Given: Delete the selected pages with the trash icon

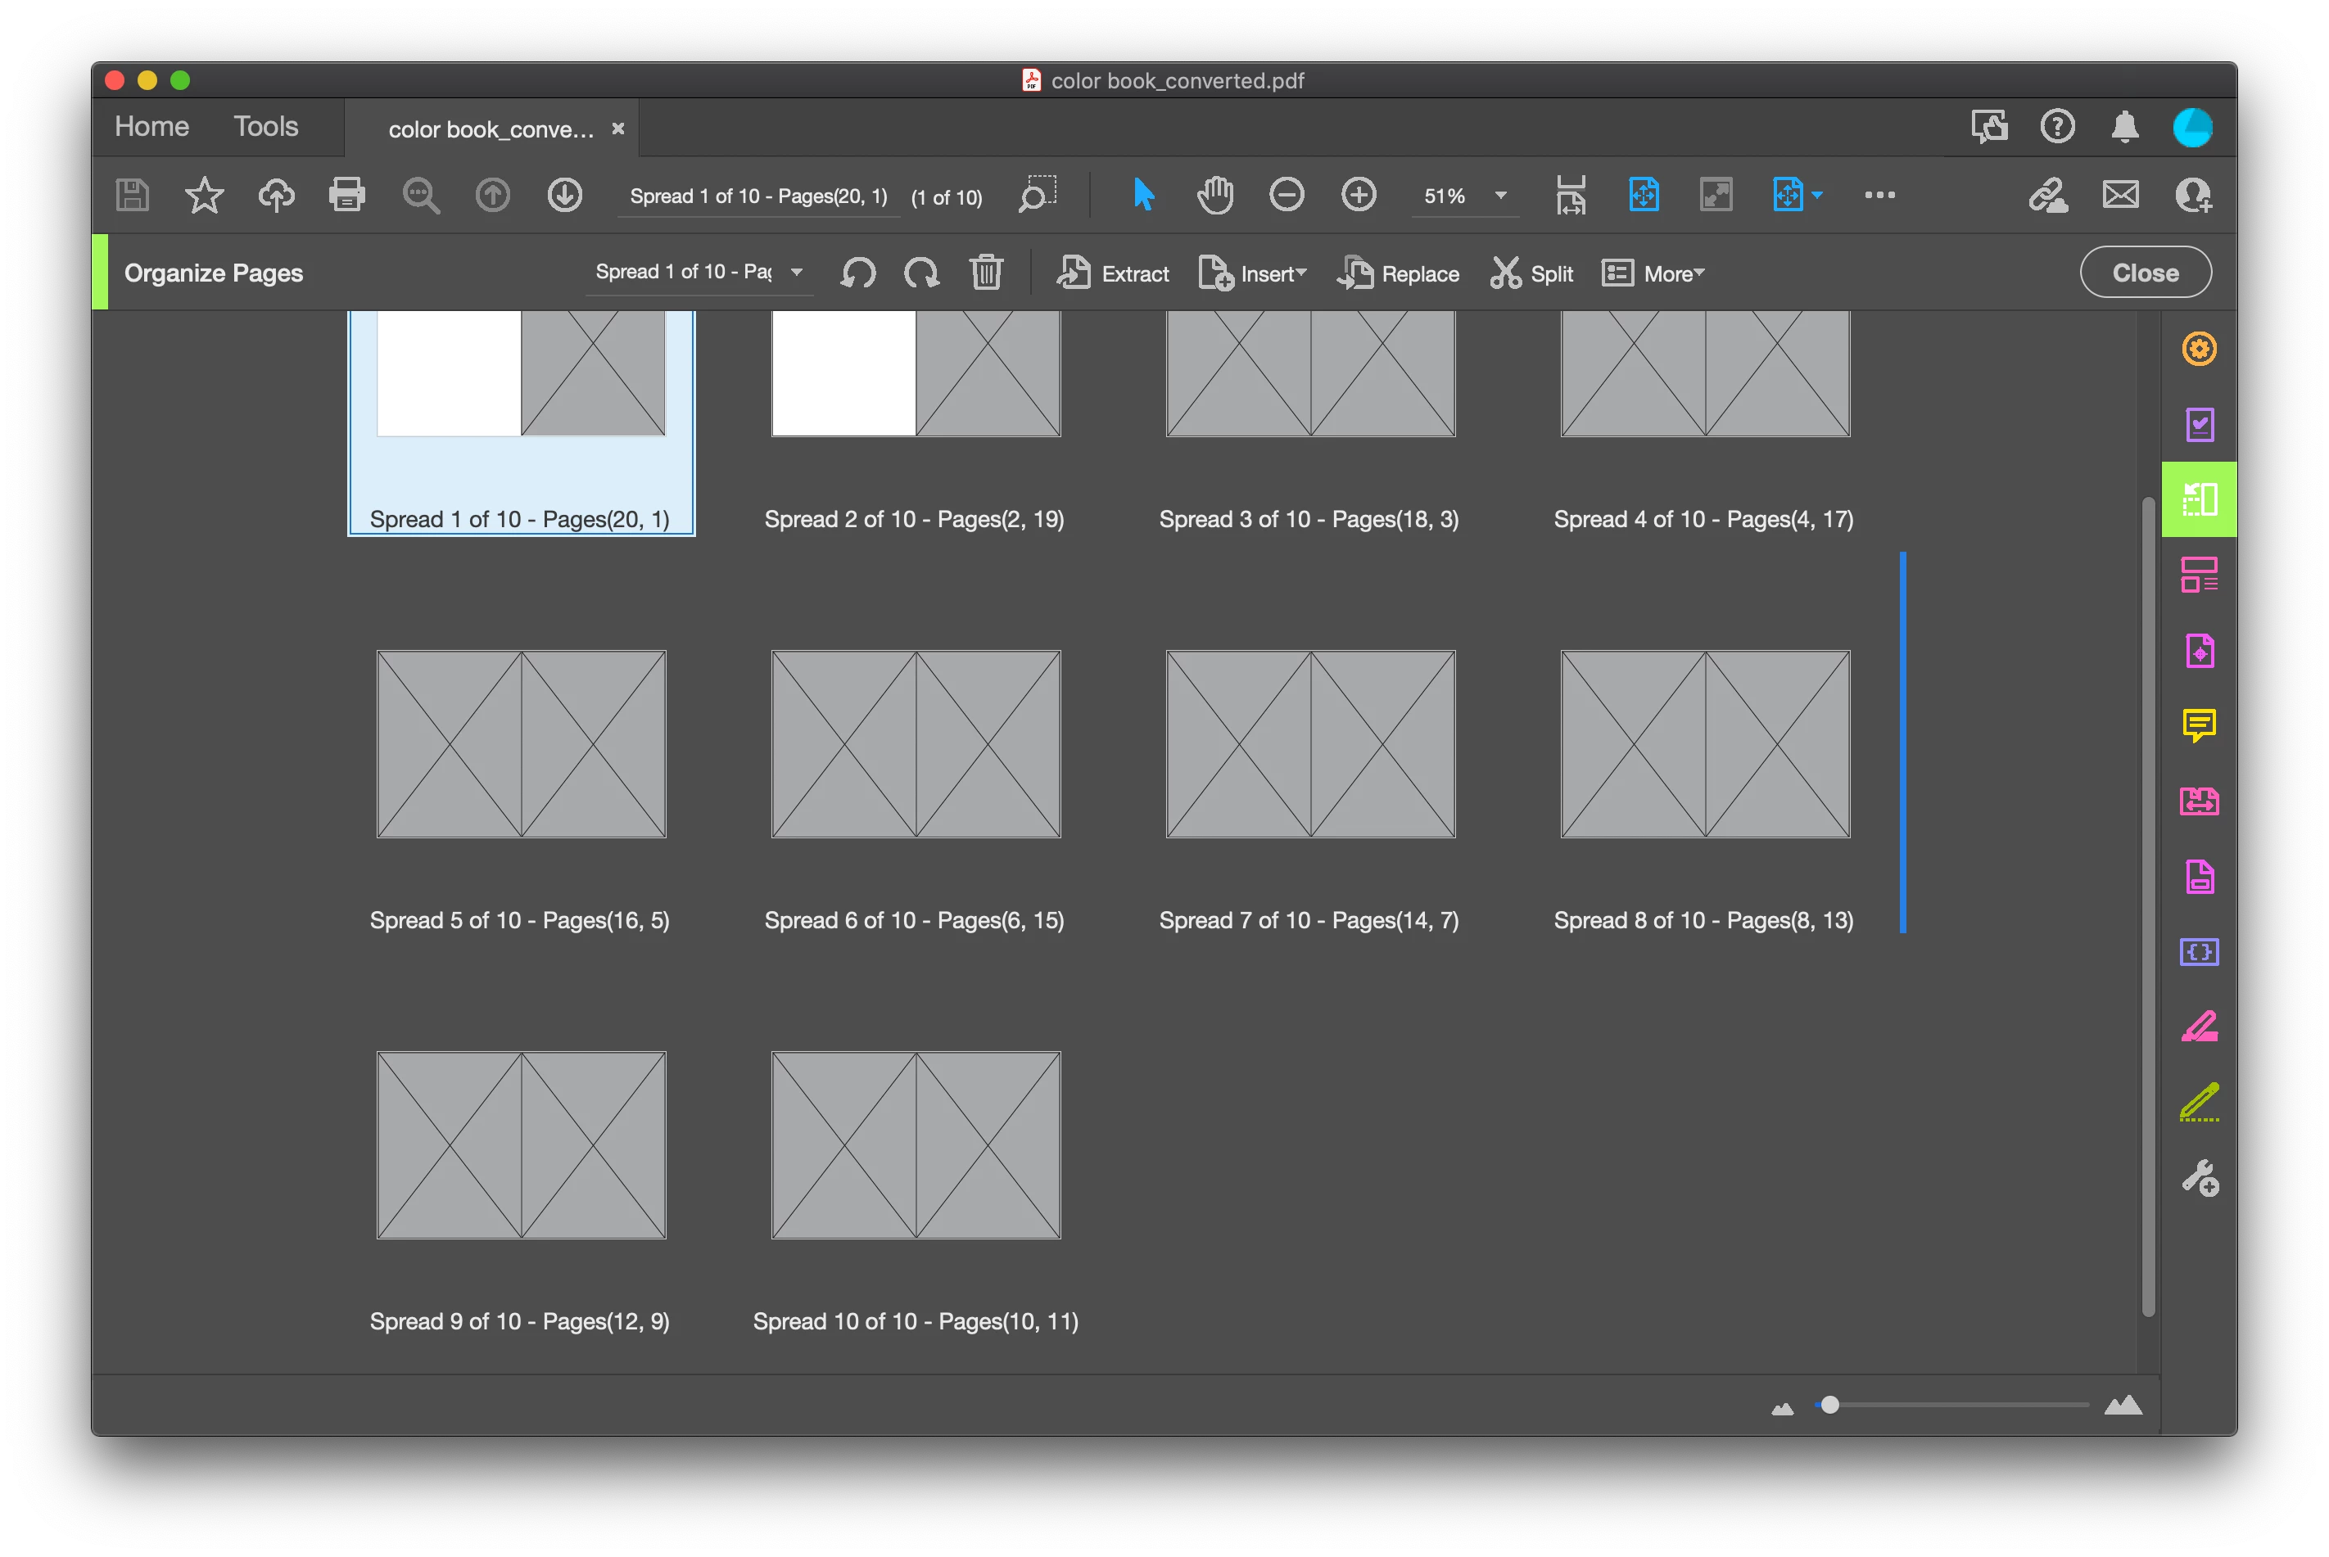Looking at the screenshot, I should click(985, 273).
